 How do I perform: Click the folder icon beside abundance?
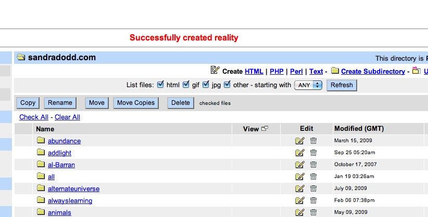(x=41, y=140)
